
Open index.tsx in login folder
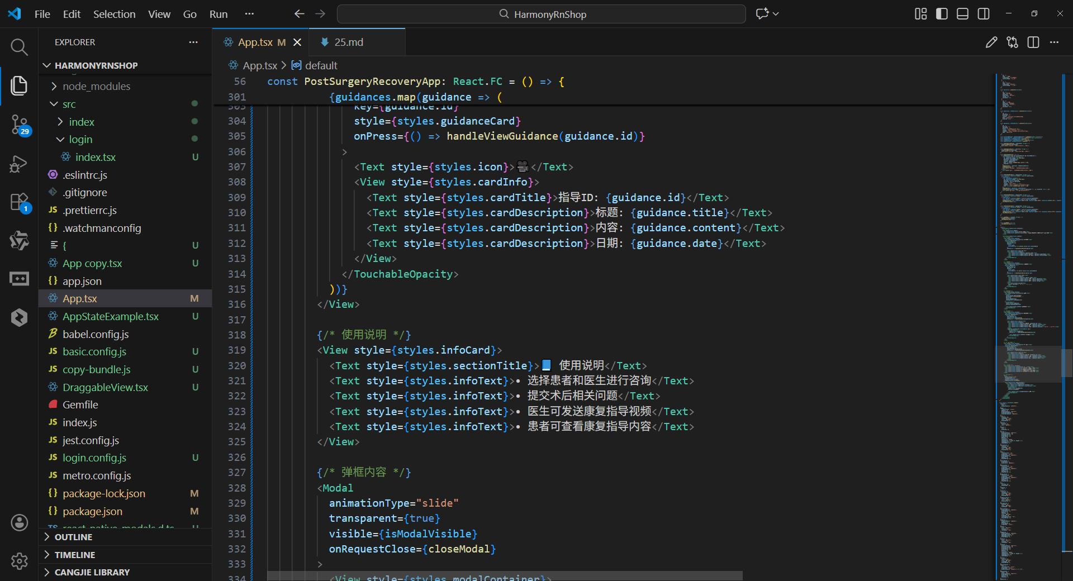125,157
